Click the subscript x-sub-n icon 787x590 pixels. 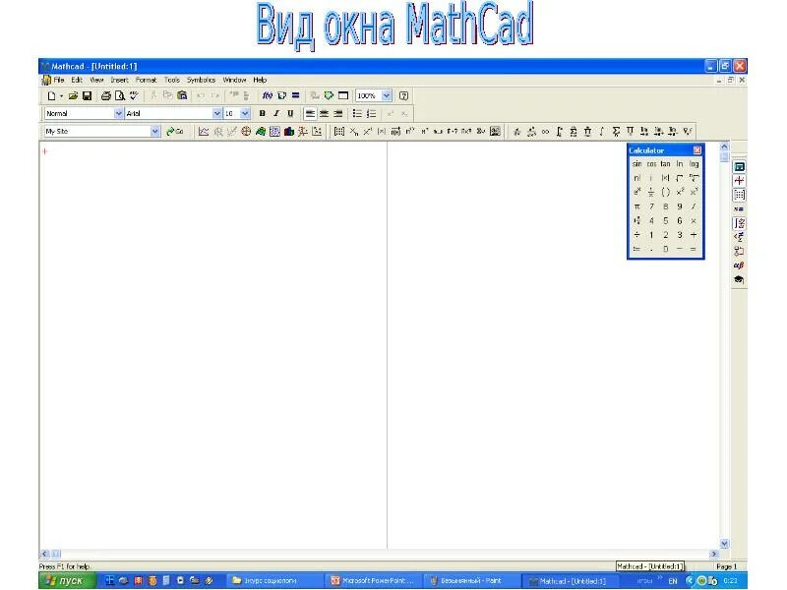click(x=354, y=132)
